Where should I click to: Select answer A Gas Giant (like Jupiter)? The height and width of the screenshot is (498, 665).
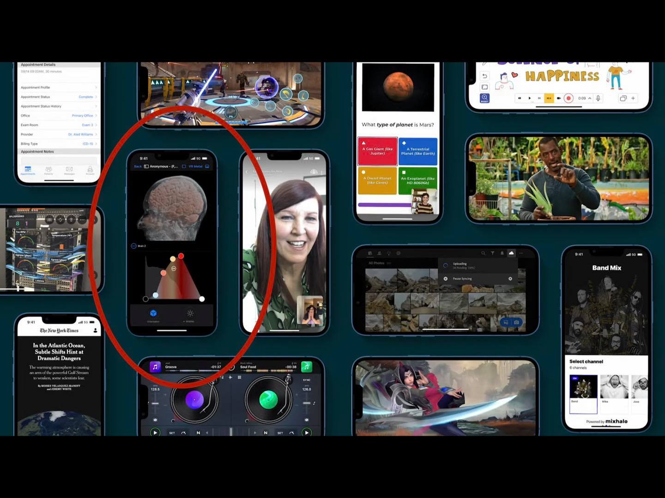pyautogui.click(x=377, y=151)
